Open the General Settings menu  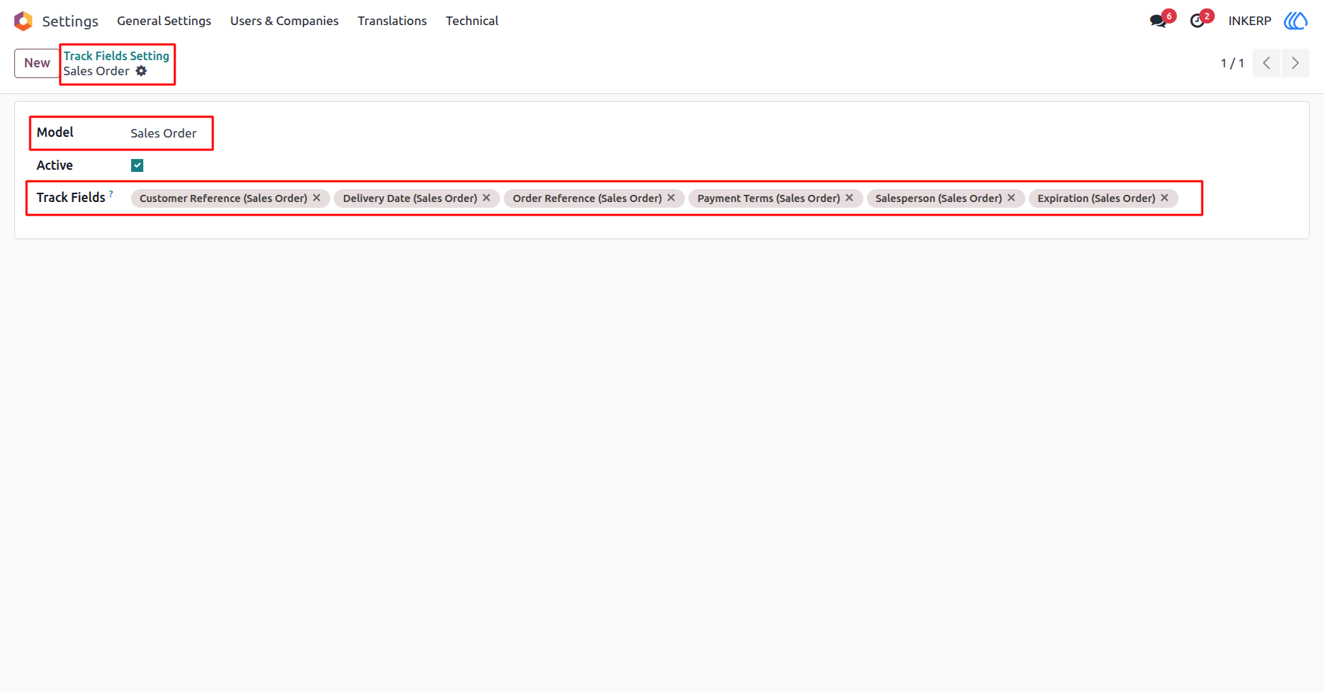(x=164, y=21)
